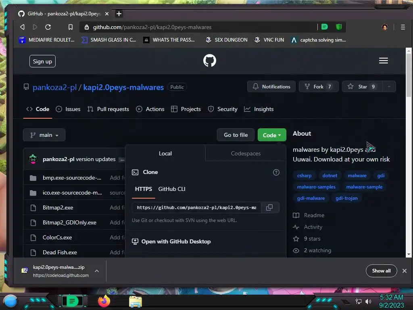Image resolution: width=413 pixels, height=310 pixels.
Task: Open the Projects tab
Action: coord(186,109)
